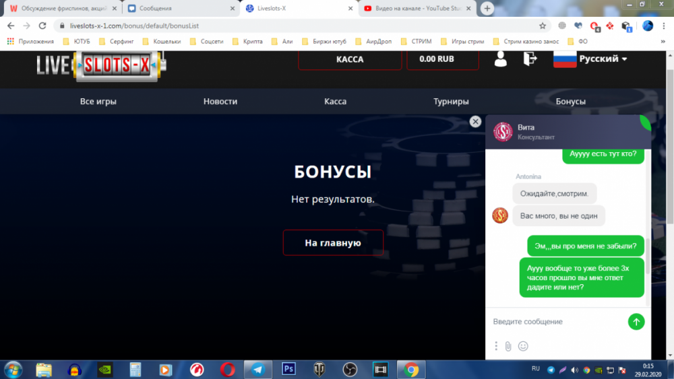Open the Стрим казино занос folder
Viewport: 674px width, 379px height.
526,42
